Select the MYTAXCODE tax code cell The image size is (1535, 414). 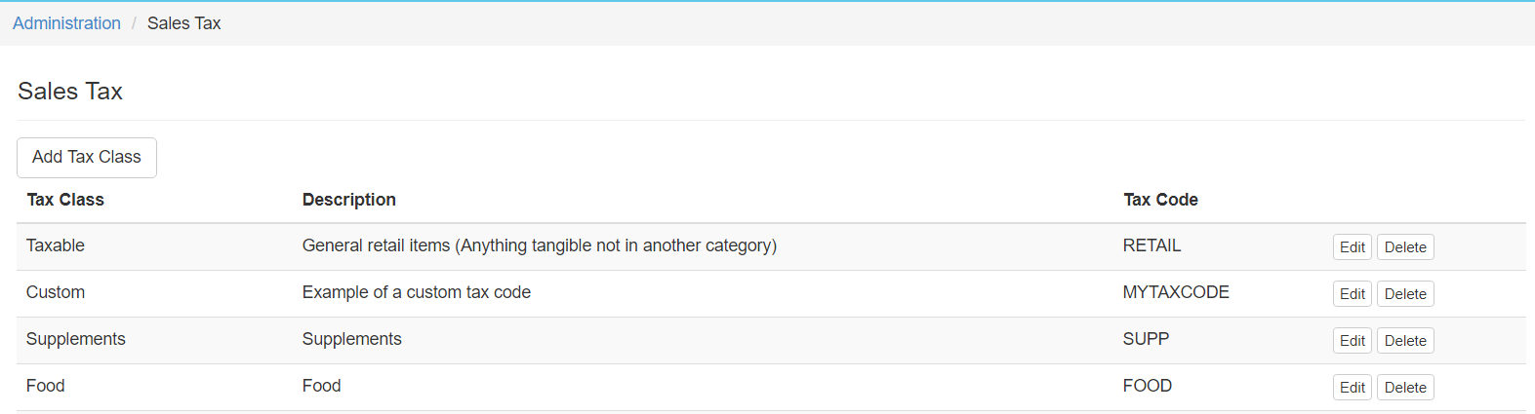pyautogui.click(x=1176, y=292)
